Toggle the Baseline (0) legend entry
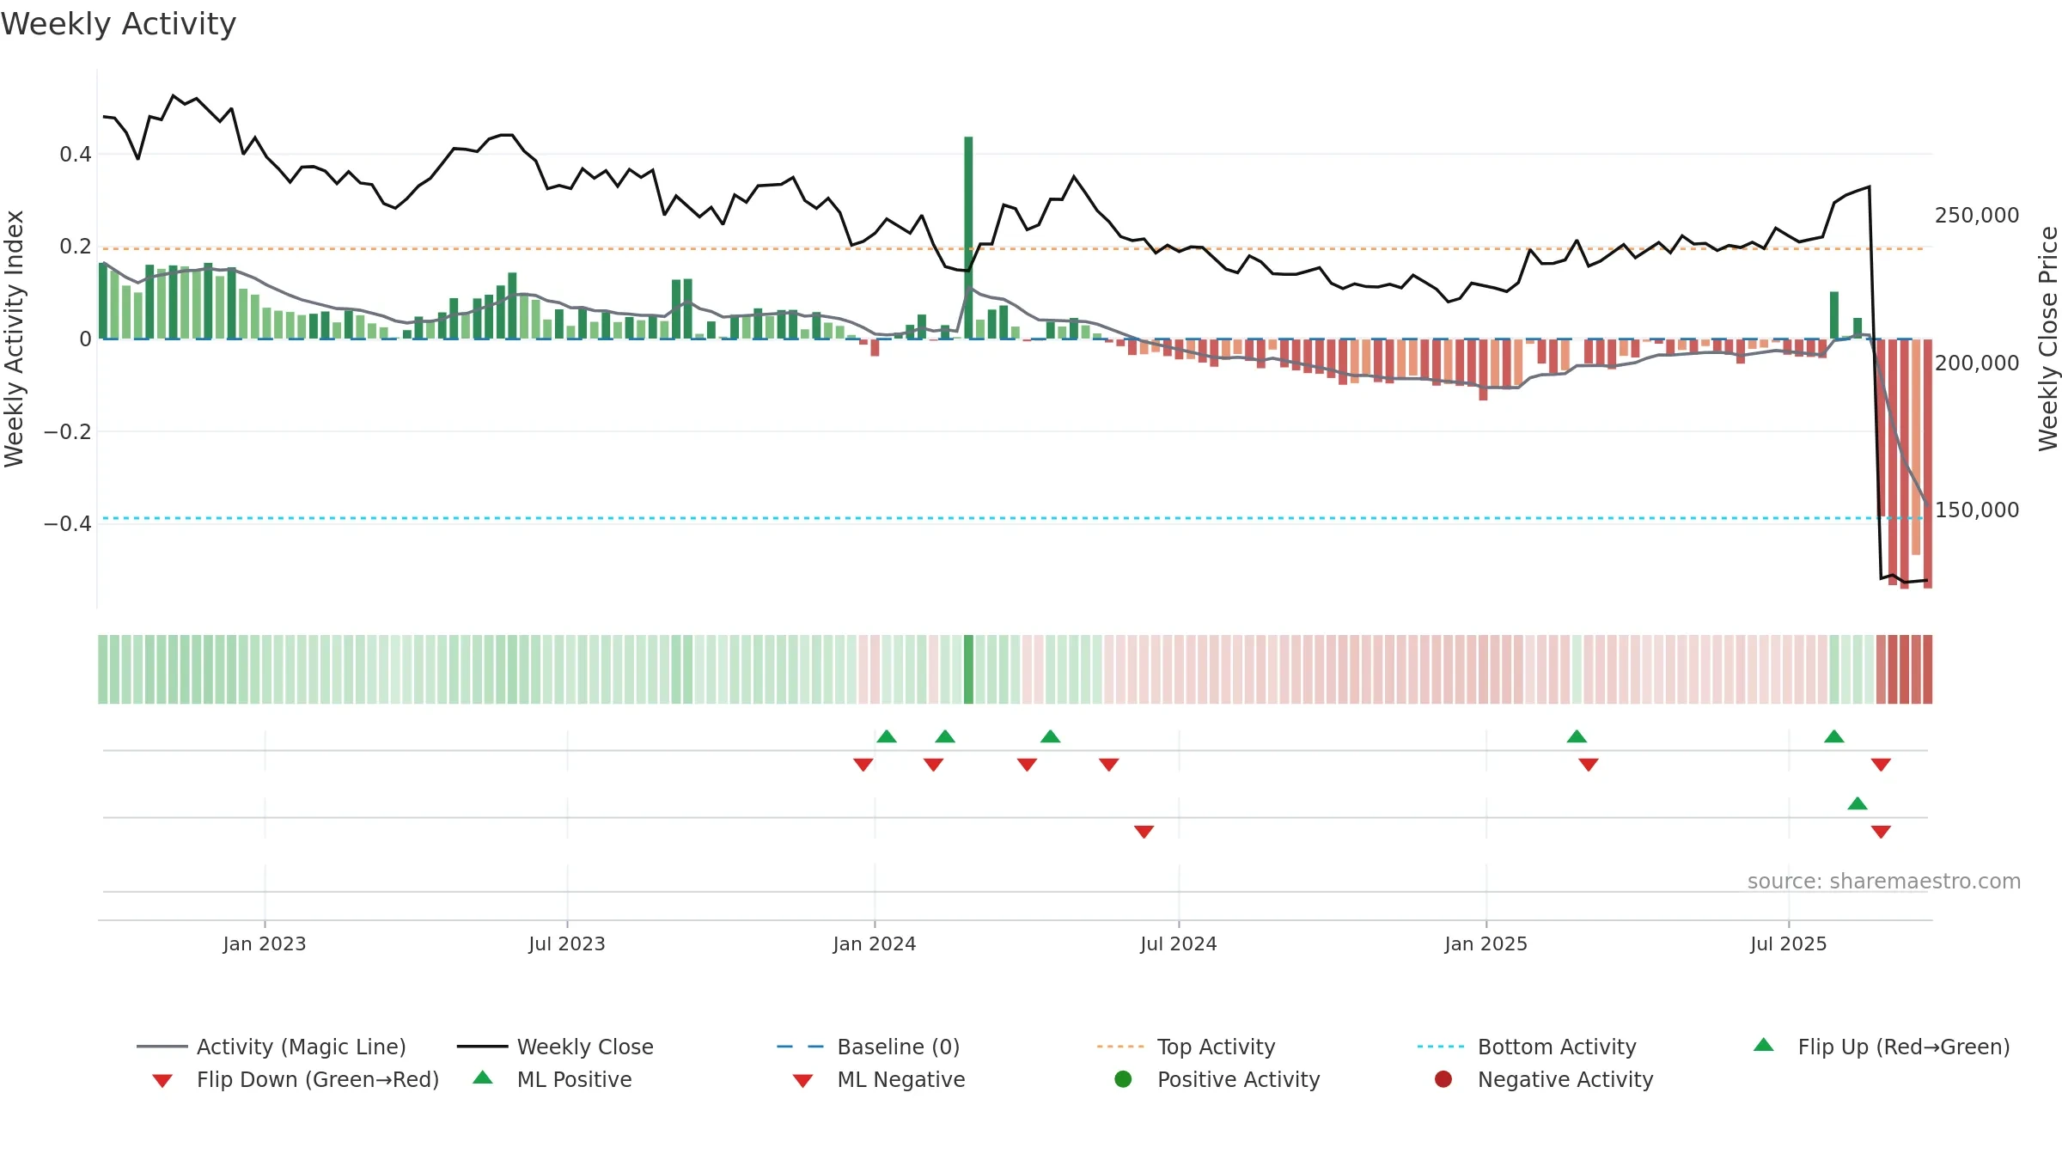This screenshot has height=1160, width=2062. [x=868, y=1047]
